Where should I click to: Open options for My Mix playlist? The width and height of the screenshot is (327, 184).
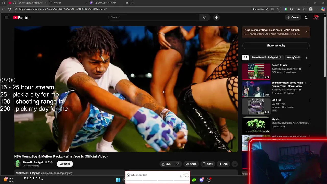[x=309, y=120]
